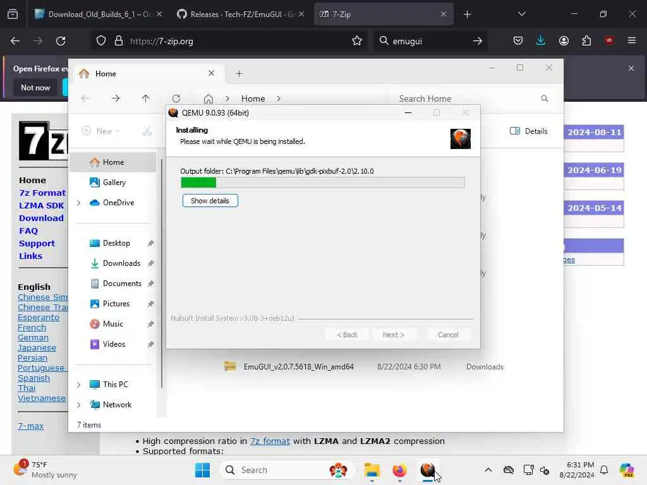Expand the Network tree node
Screen dimensions: 647x485
click(79, 405)
